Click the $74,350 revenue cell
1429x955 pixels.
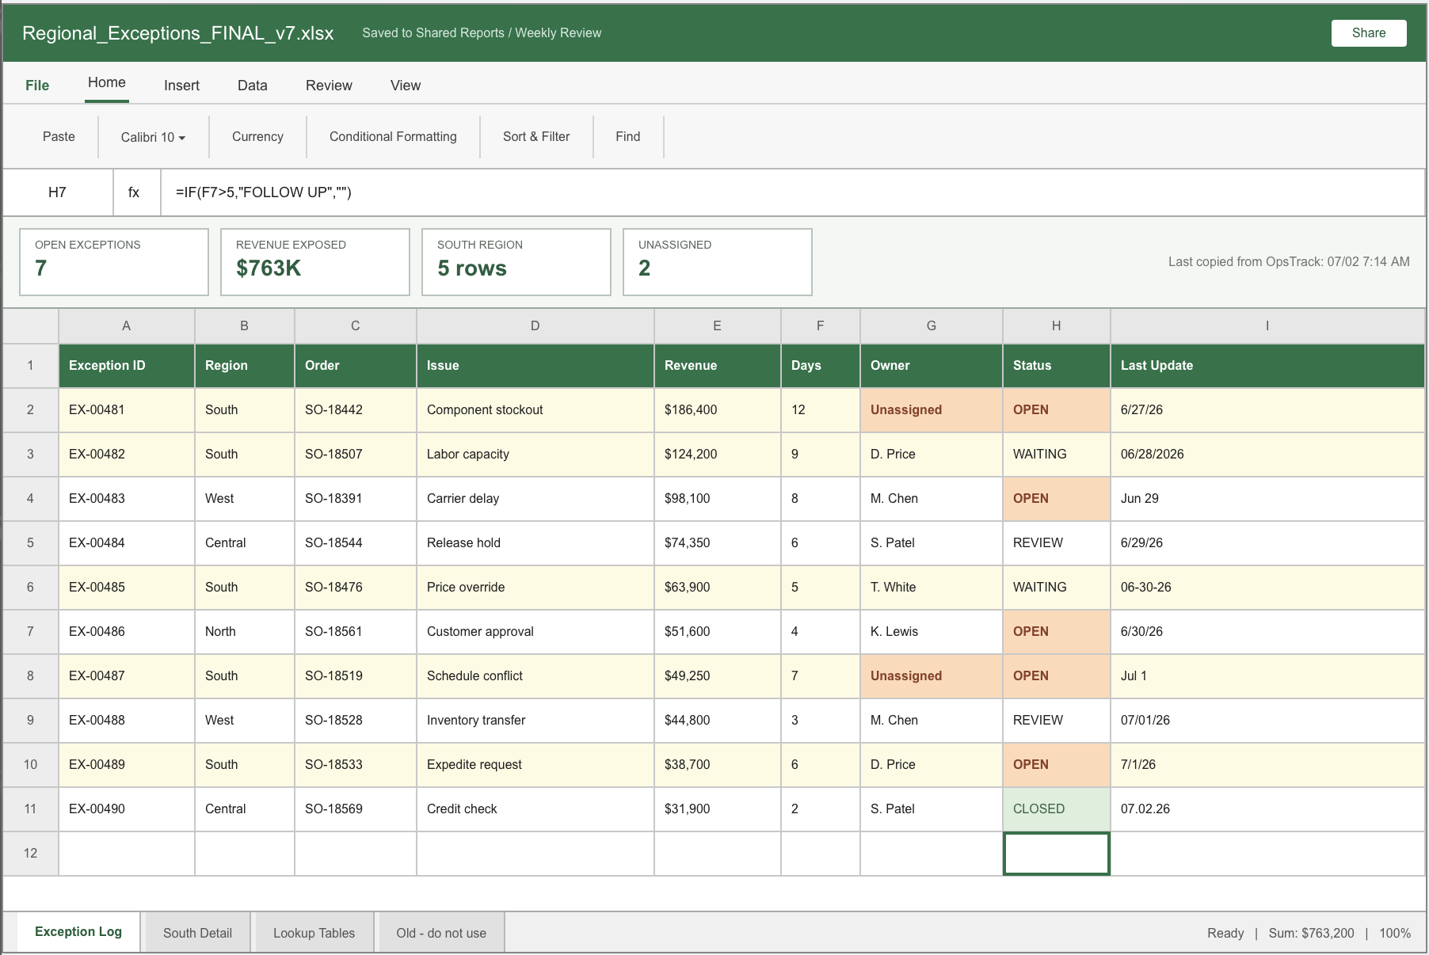click(718, 542)
